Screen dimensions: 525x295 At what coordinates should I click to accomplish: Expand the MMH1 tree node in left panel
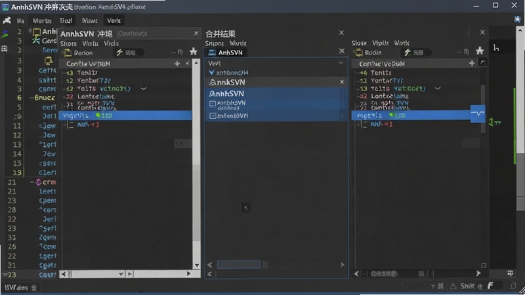pyautogui.click(x=70, y=125)
